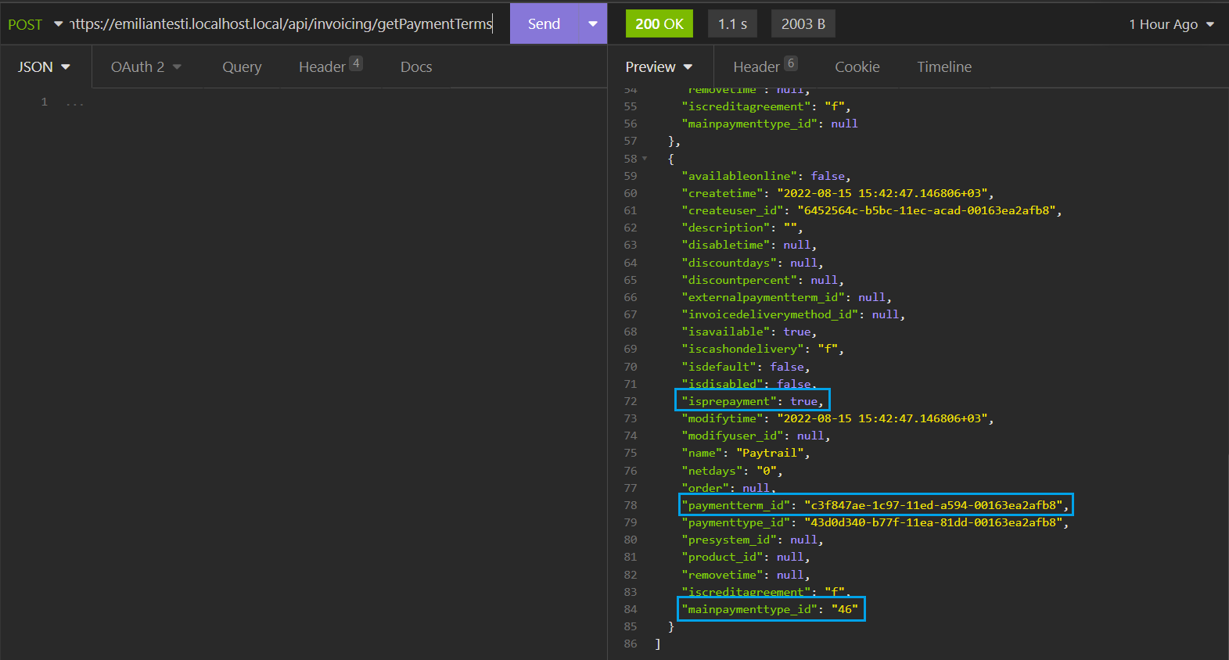1229x660 pixels.
Task: Expand the Send options arrow
Action: tap(592, 24)
